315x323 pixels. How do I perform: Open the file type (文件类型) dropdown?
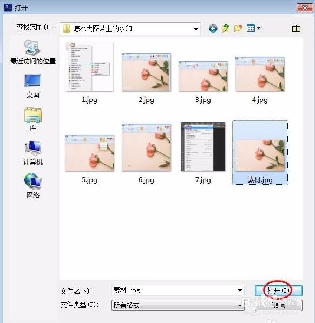(x=178, y=305)
